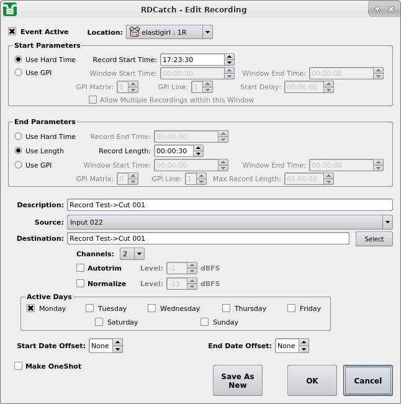401x404 pixels.
Task: Open the Location dropdown
Action: [x=207, y=32]
